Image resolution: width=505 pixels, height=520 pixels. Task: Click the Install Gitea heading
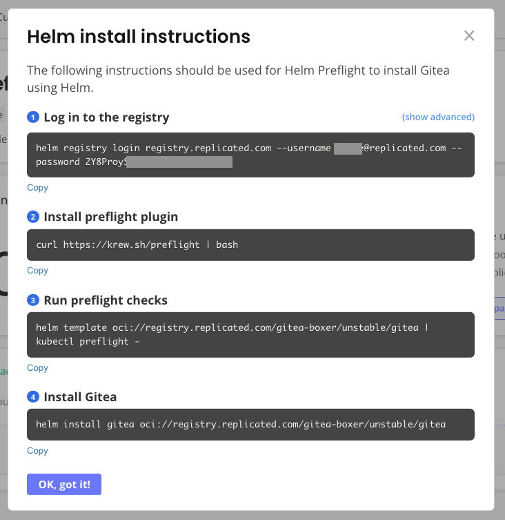coord(80,397)
